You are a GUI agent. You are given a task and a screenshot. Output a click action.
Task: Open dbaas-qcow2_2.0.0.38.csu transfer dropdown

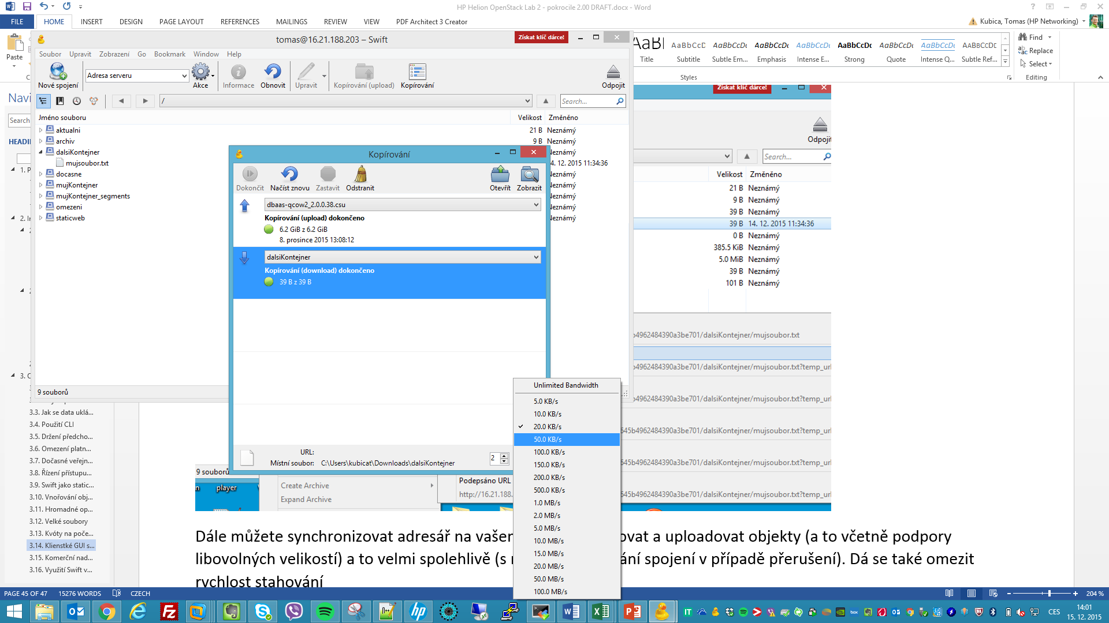click(x=536, y=205)
